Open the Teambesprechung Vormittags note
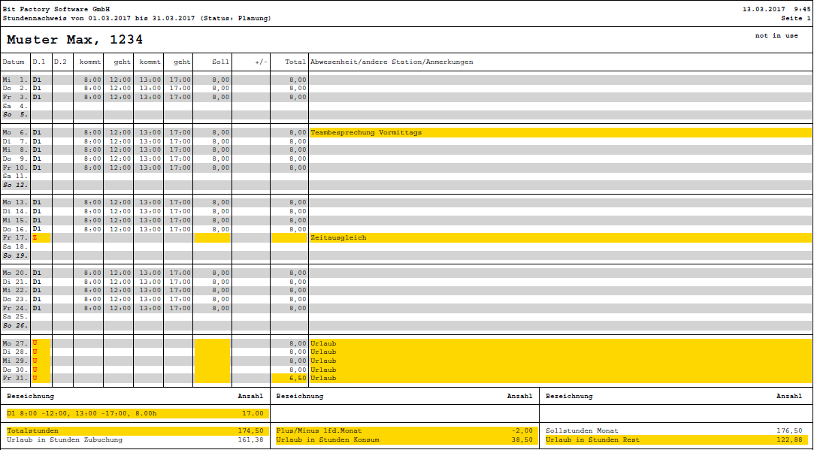This screenshot has height=450, width=814. (x=366, y=132)
